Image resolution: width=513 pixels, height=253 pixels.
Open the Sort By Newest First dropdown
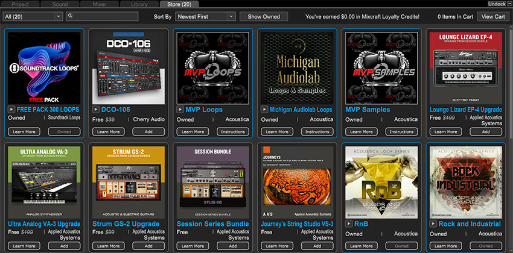tap(205, 16)
